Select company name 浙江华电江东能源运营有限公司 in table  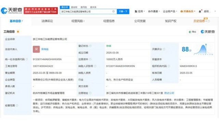[50, 39]
